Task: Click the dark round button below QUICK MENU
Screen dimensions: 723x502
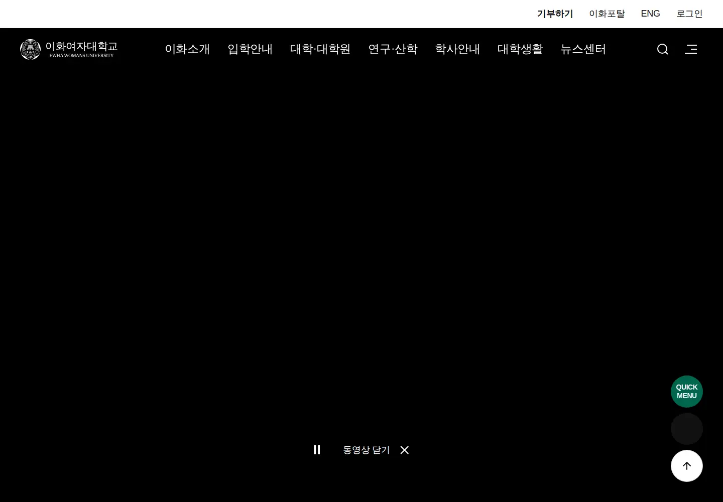Action: tap(686, 429)
